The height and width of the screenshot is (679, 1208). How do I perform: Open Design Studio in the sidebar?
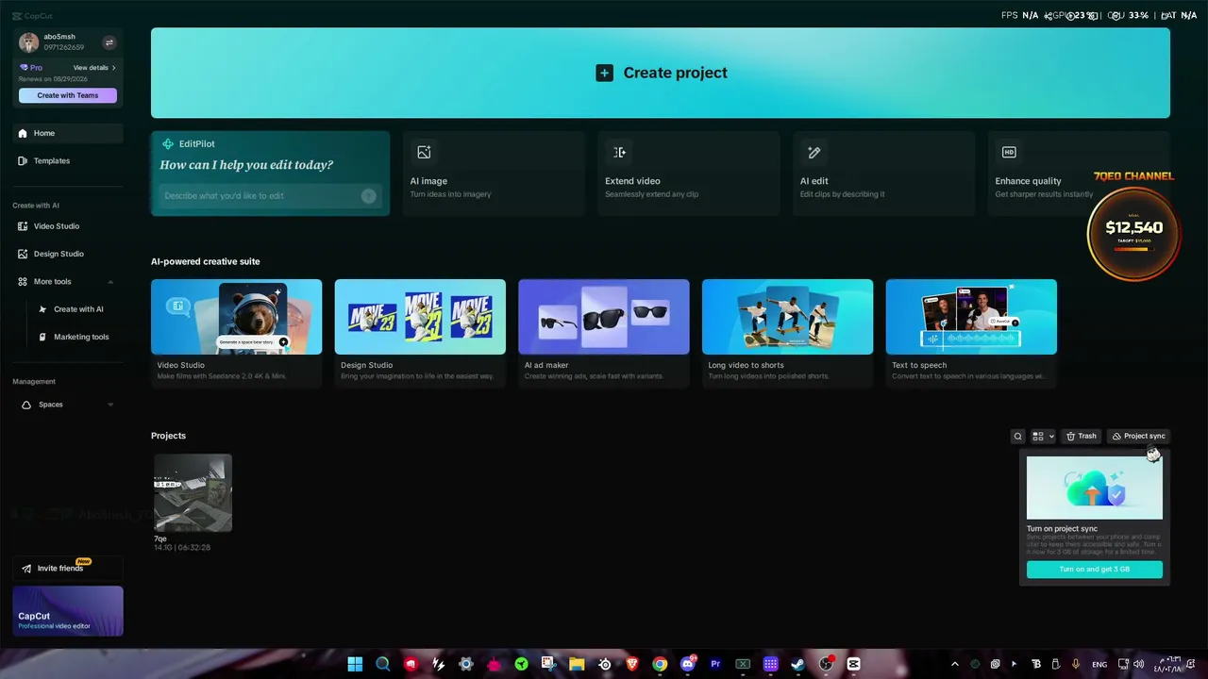[x=68, y=254]
